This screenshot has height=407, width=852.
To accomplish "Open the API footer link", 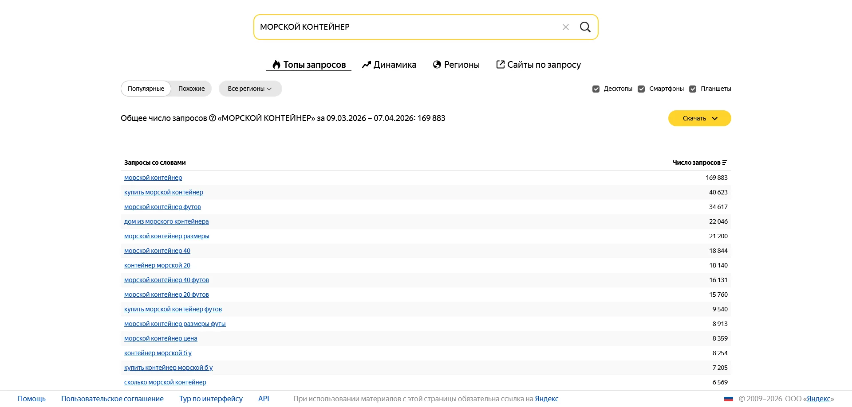I will [x=264, y=399].
